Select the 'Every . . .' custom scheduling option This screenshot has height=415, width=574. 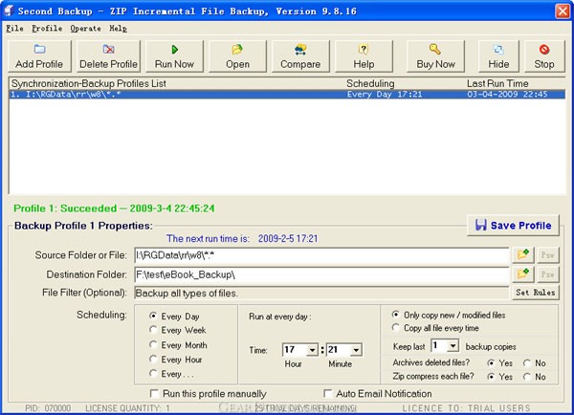click(x=171, y=374)
